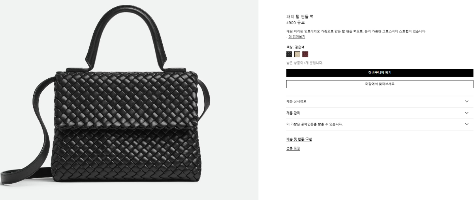Click the chevron arrow beside 제품 상세정보
474x200 pixels.
point(467,102)
